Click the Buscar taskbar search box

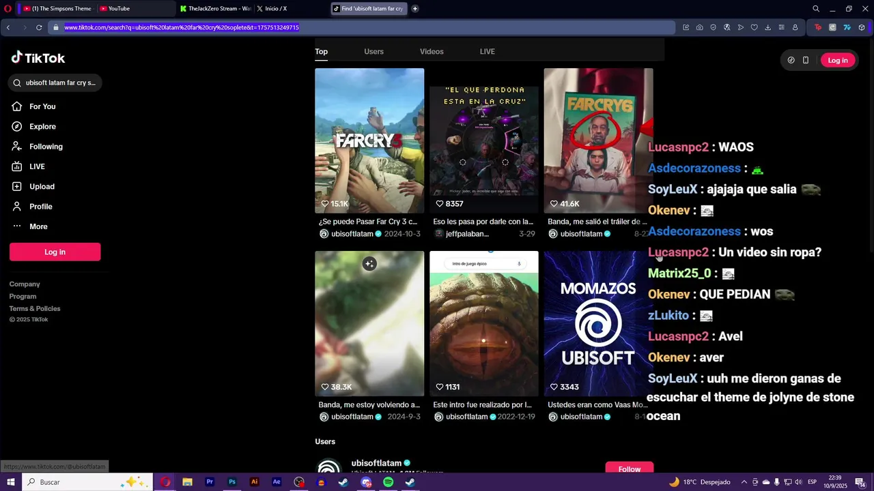[87, 482]
